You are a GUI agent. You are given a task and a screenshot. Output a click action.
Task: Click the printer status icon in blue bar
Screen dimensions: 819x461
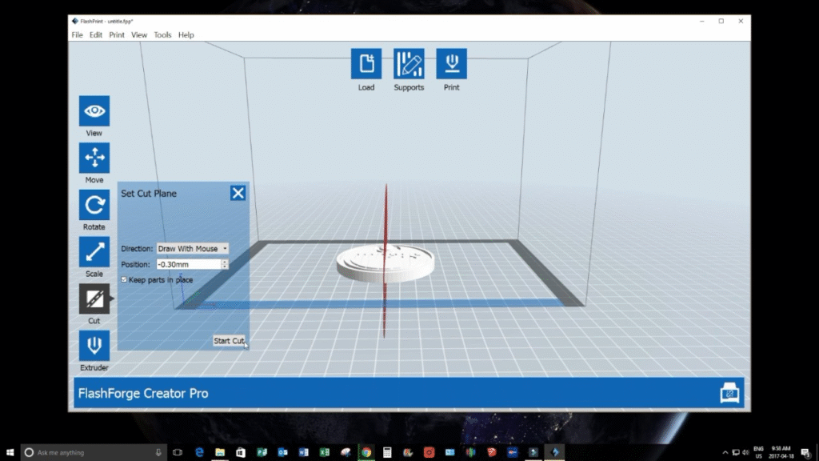click(x=729, y=393)
